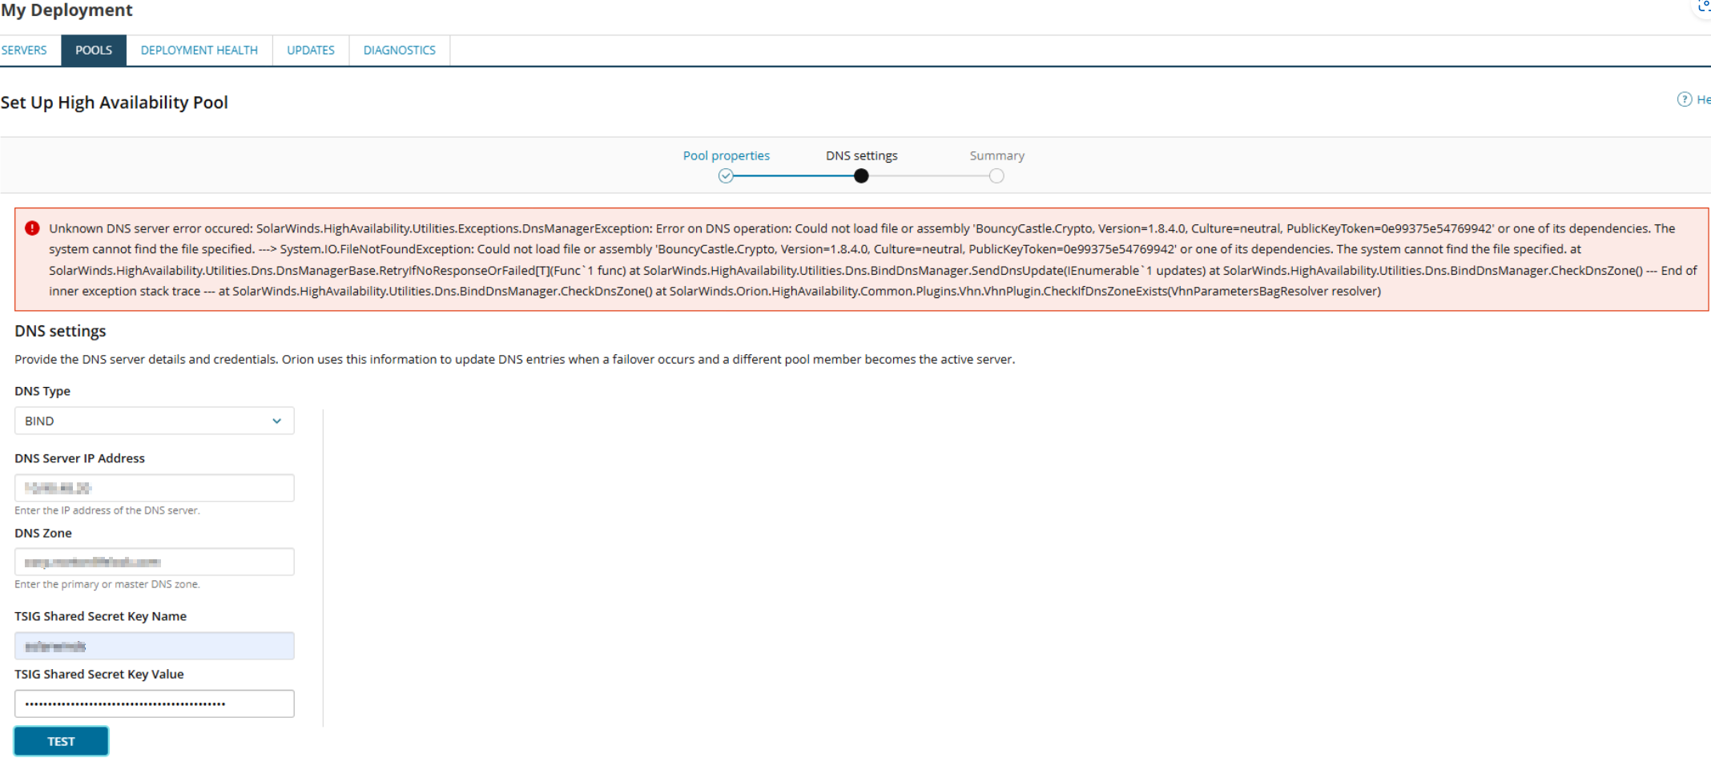Image resolution: width=1711 pixels, height=762 pixels.
Task: Select the TSIG Shared Secret Key Name field
Action: pos(154,646)
